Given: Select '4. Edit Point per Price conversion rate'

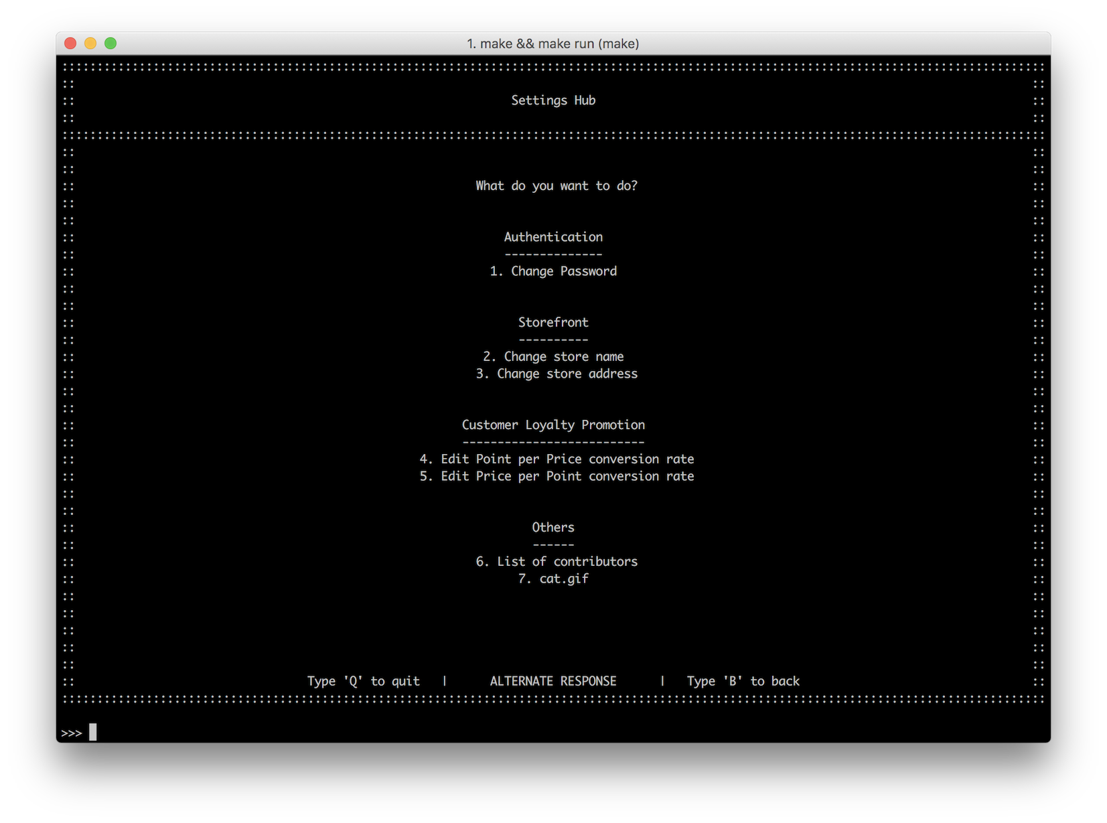Looking at the screenshot, I should pos(557,459).
